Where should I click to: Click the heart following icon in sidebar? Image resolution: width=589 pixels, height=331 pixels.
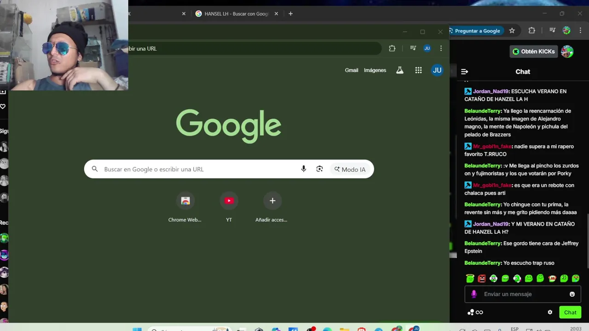[3, 107]
